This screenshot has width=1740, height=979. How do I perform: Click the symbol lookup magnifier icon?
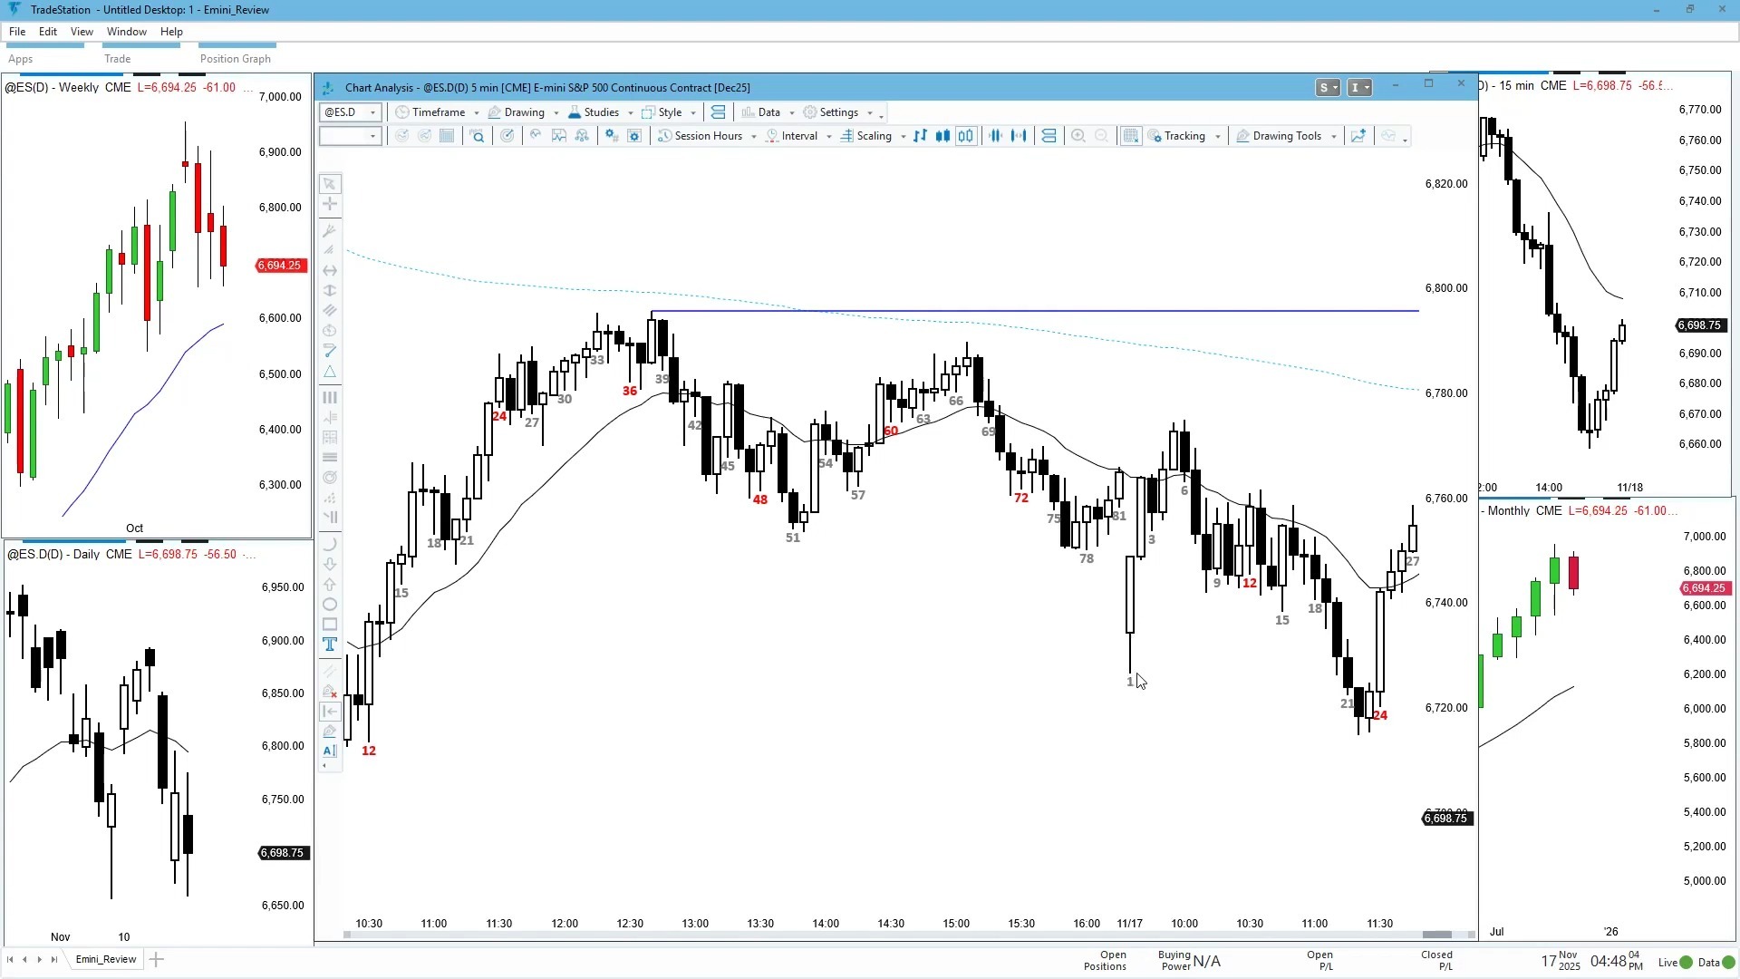[478, 136]
